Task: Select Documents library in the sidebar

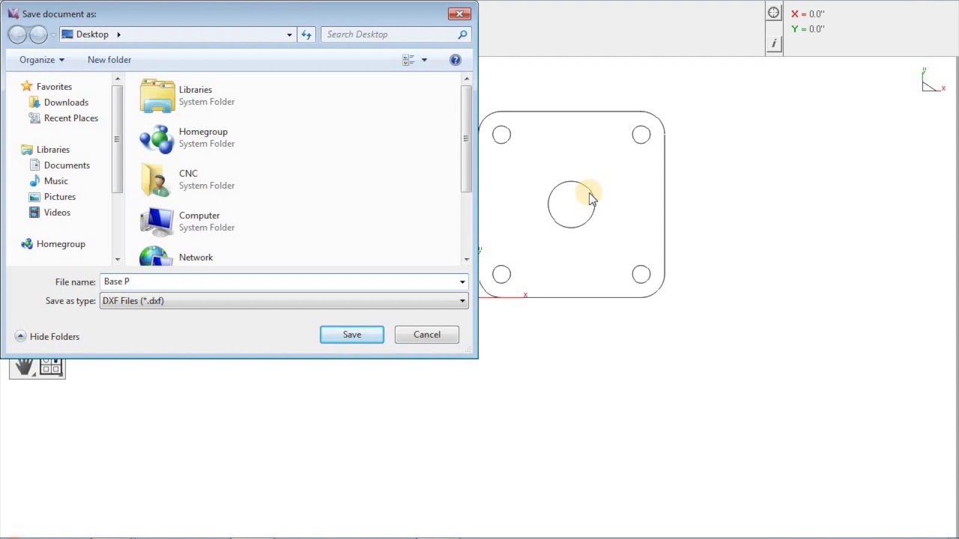Action: pyautogui.click(x=67, y=165)
